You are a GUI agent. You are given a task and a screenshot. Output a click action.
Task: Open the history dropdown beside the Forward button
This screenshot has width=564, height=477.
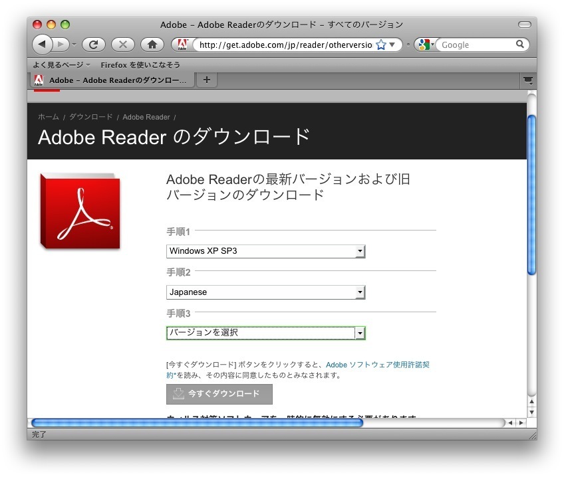pos(74,45)
